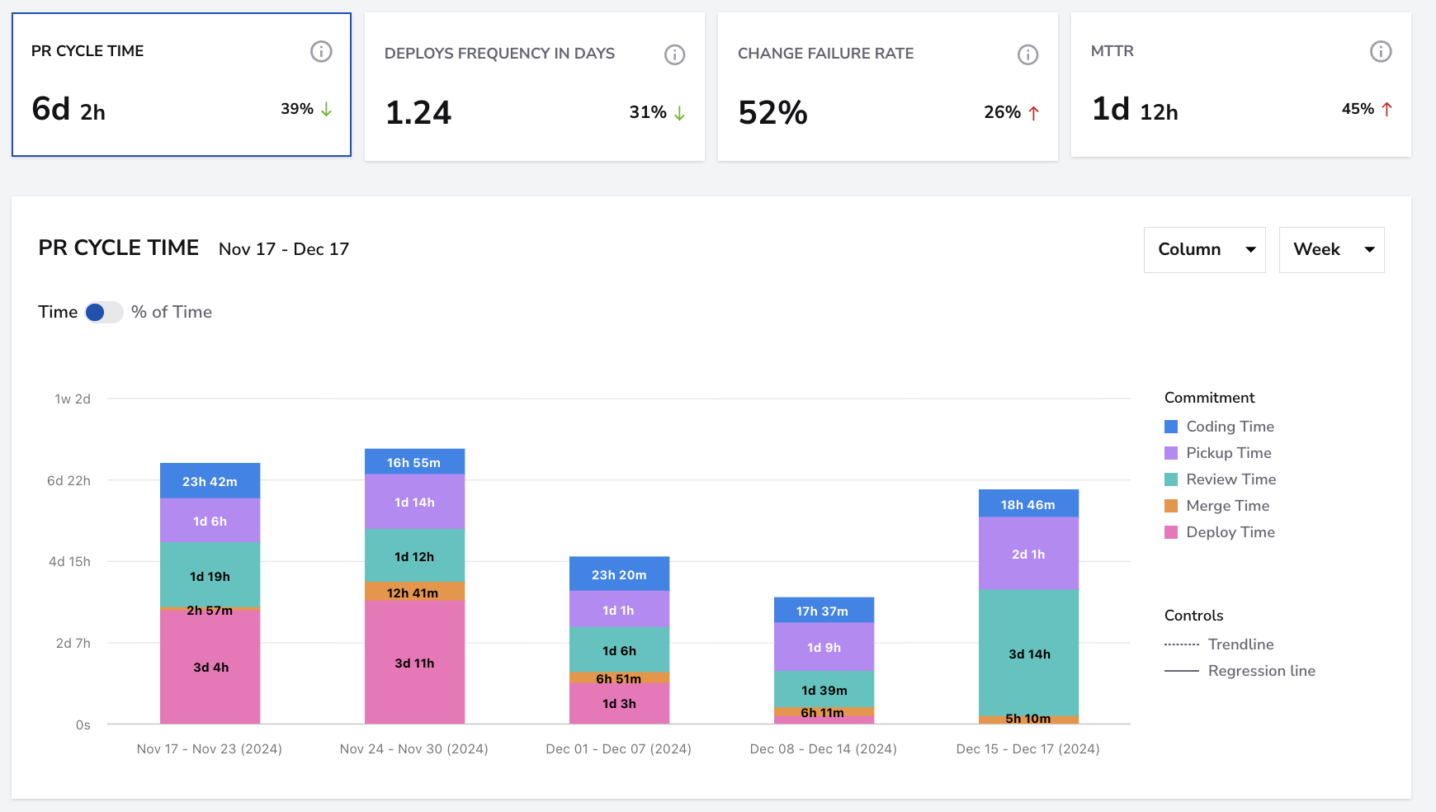Show info for Deploys Frequency in Days
This screenshot has width=1436, height=812.
pos(675,54)
